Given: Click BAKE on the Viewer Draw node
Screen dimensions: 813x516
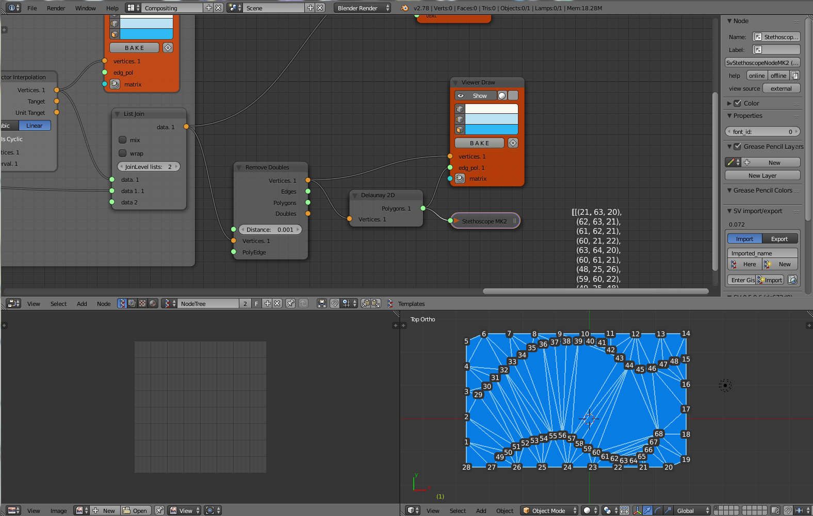Looking at the screenshot, I should (480, 143).
